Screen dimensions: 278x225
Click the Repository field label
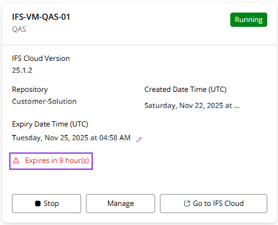pos(30,90)
